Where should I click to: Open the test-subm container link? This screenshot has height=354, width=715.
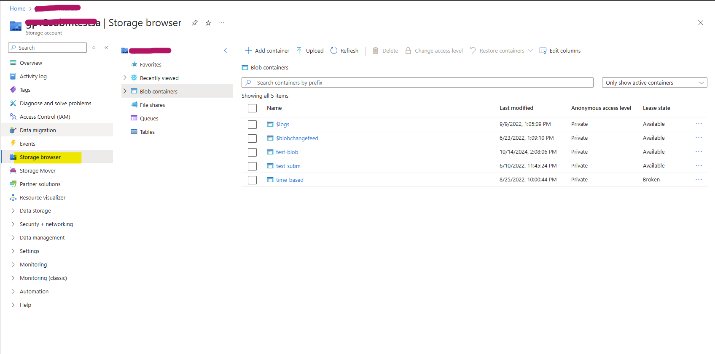click(x=288, y=166)
